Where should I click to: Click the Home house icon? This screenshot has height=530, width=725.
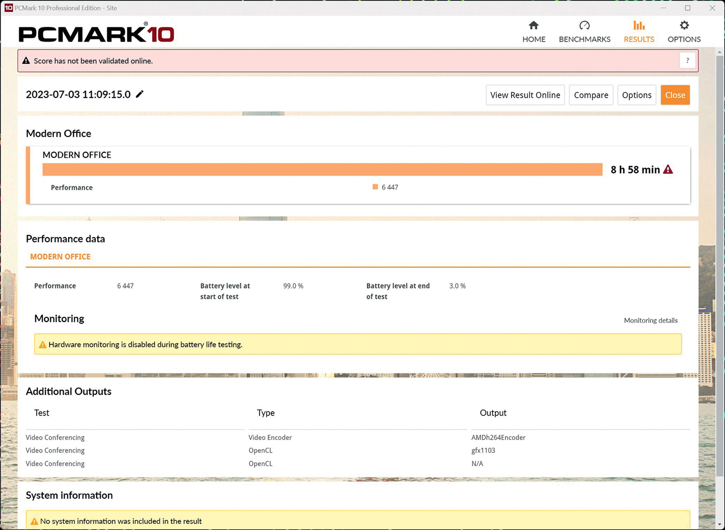tap(533, 25)
